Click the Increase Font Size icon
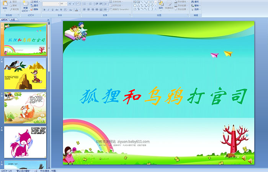 click(x=70, y=3)
